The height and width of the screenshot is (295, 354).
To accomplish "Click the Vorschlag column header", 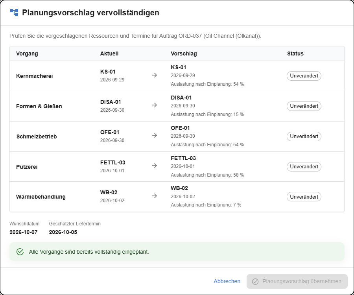I will click(184, 53).
